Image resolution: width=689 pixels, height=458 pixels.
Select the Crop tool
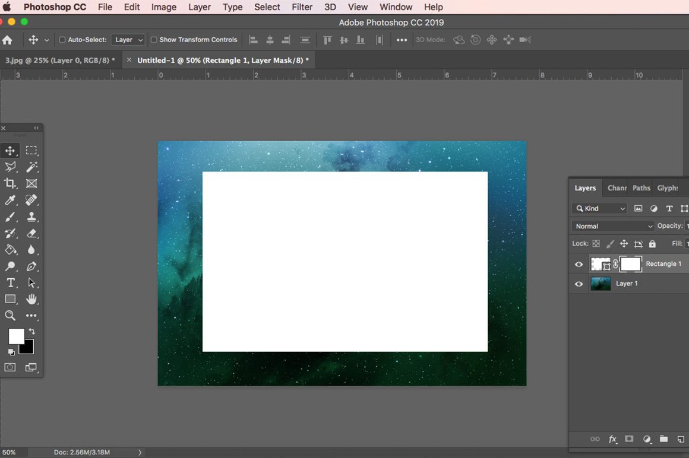click(x=10, y=183)
